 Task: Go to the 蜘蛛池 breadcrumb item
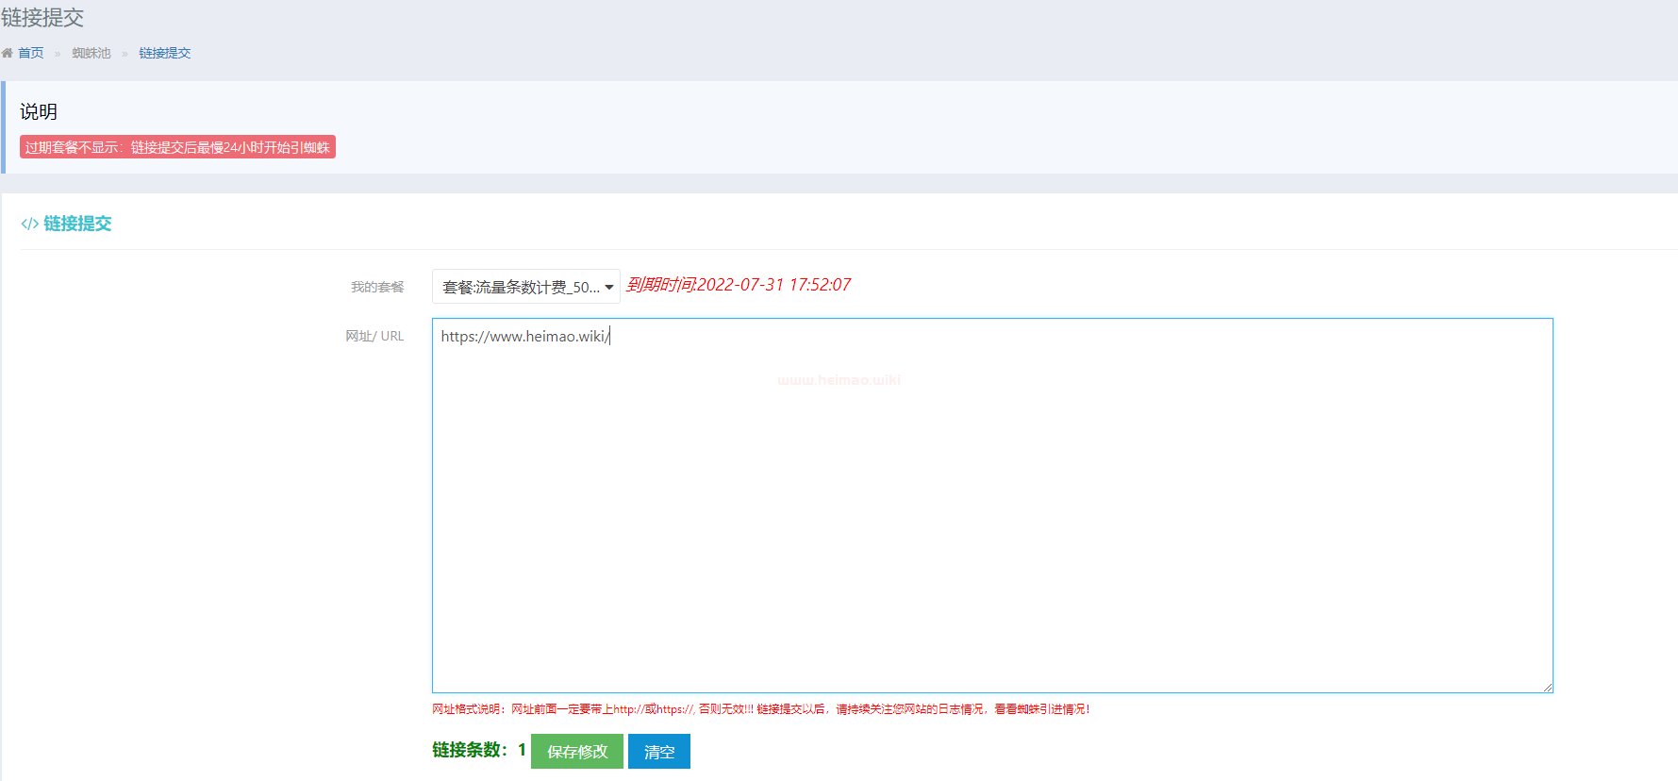tap(91, 54)
